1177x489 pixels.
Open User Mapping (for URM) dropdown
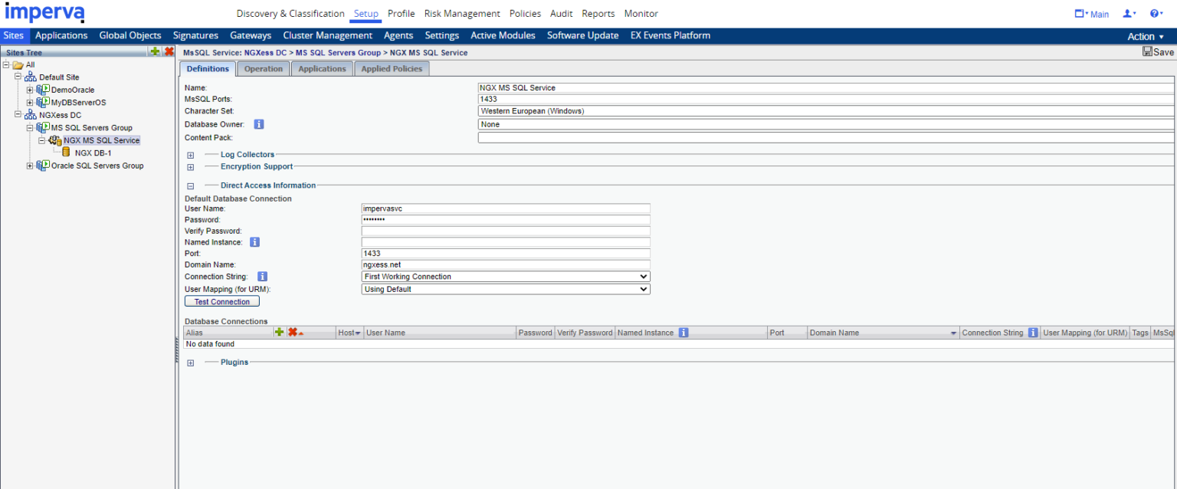(505, 290)
